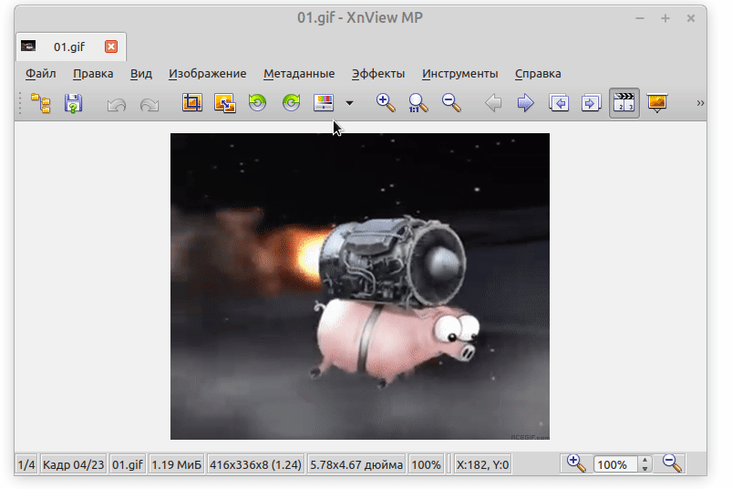The height and width of the screenshot is (489, 732).
Task: Start the slideshow icon
Action: 657,103
